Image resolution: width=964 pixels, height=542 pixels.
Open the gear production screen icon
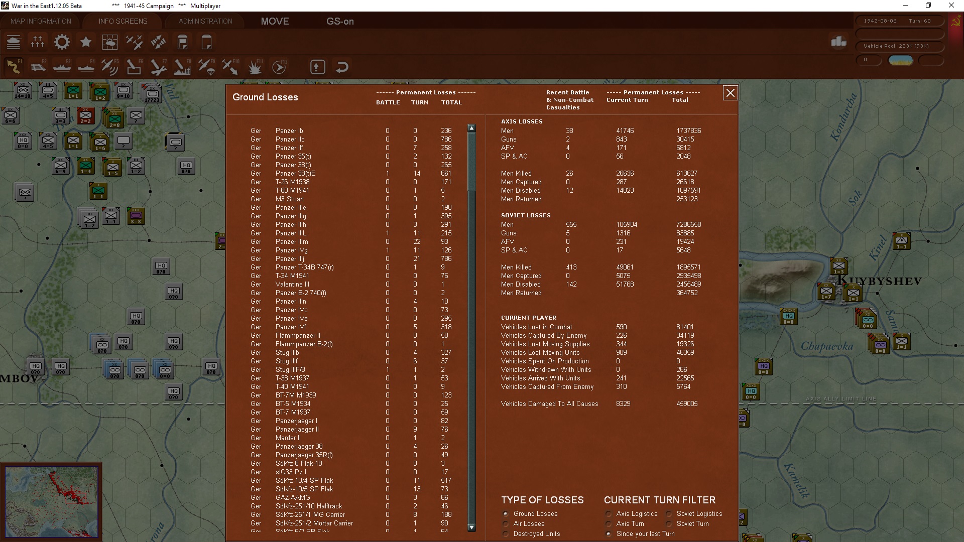click(x=62, y=42)
